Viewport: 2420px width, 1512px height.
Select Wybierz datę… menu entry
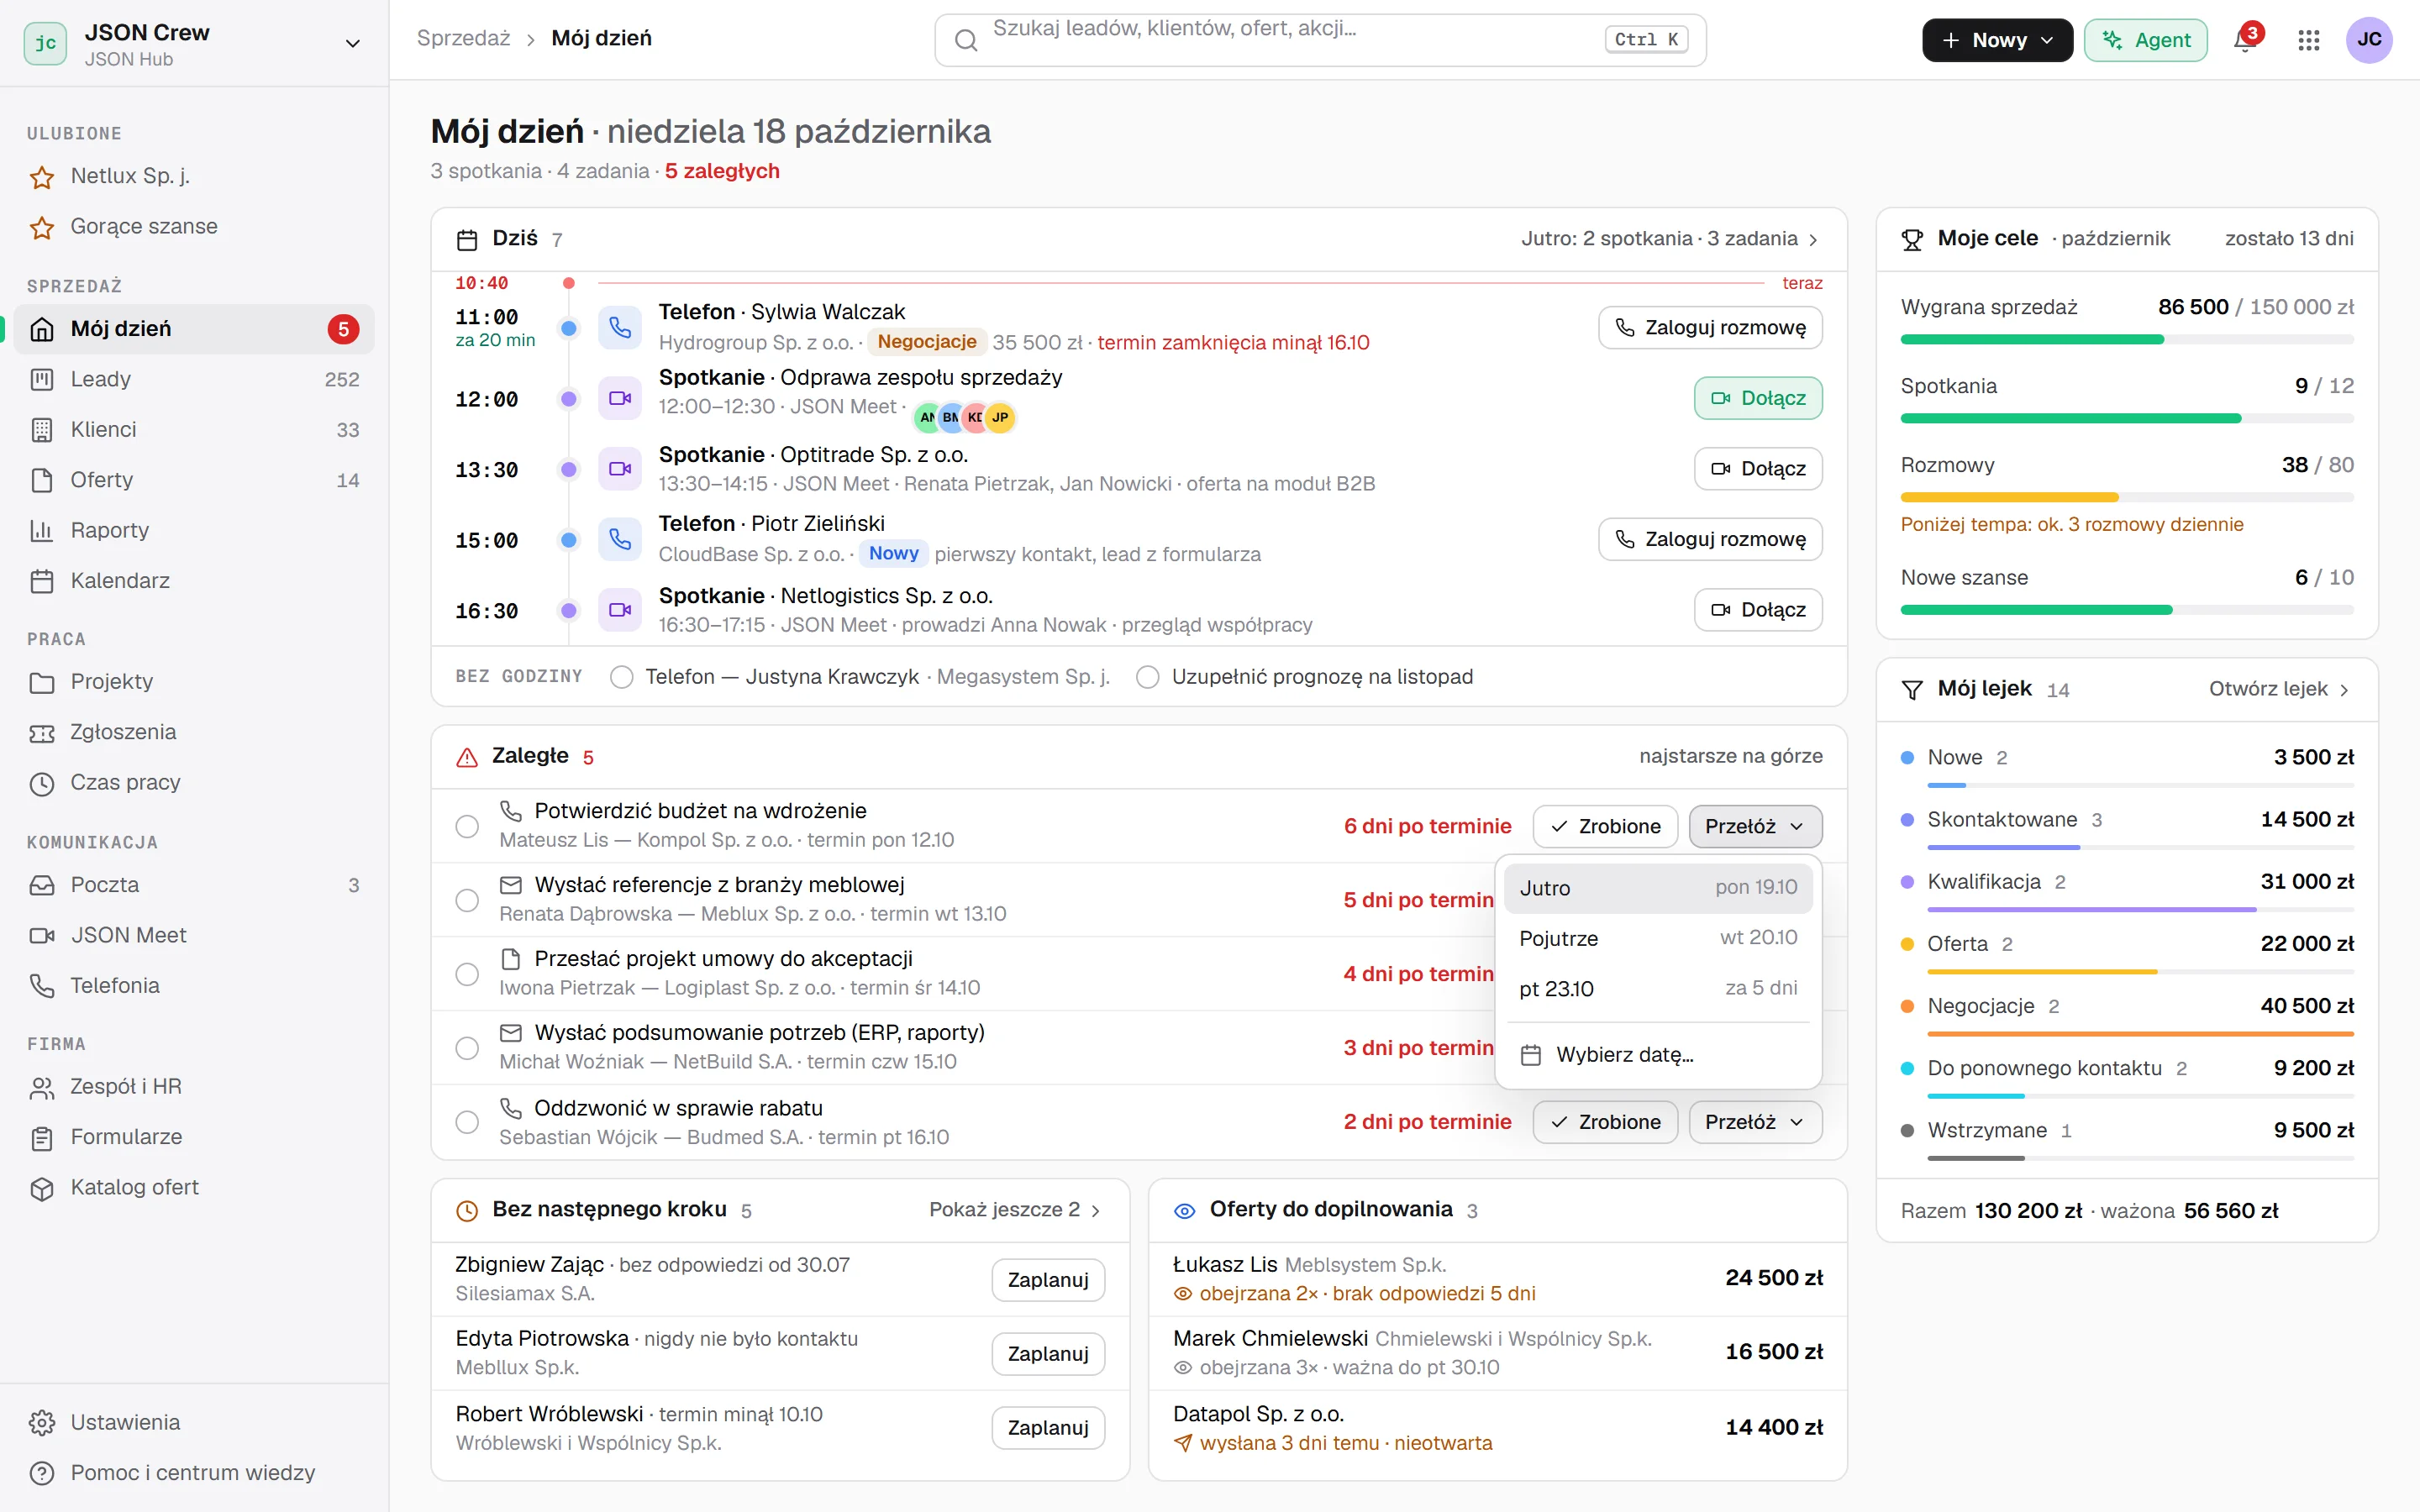[x=1658, y=1055]
